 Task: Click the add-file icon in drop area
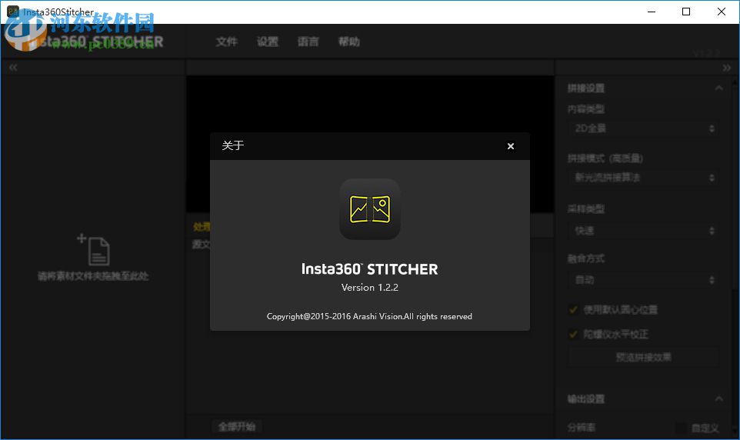tap(94, 248)
